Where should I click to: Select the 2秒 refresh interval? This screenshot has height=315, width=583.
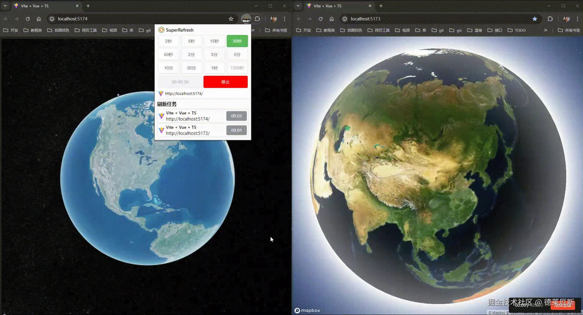168,41
